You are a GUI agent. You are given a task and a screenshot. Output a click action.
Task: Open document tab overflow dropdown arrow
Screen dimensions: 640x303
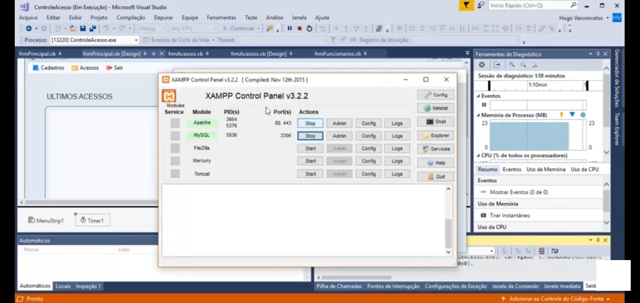(467, 53)
